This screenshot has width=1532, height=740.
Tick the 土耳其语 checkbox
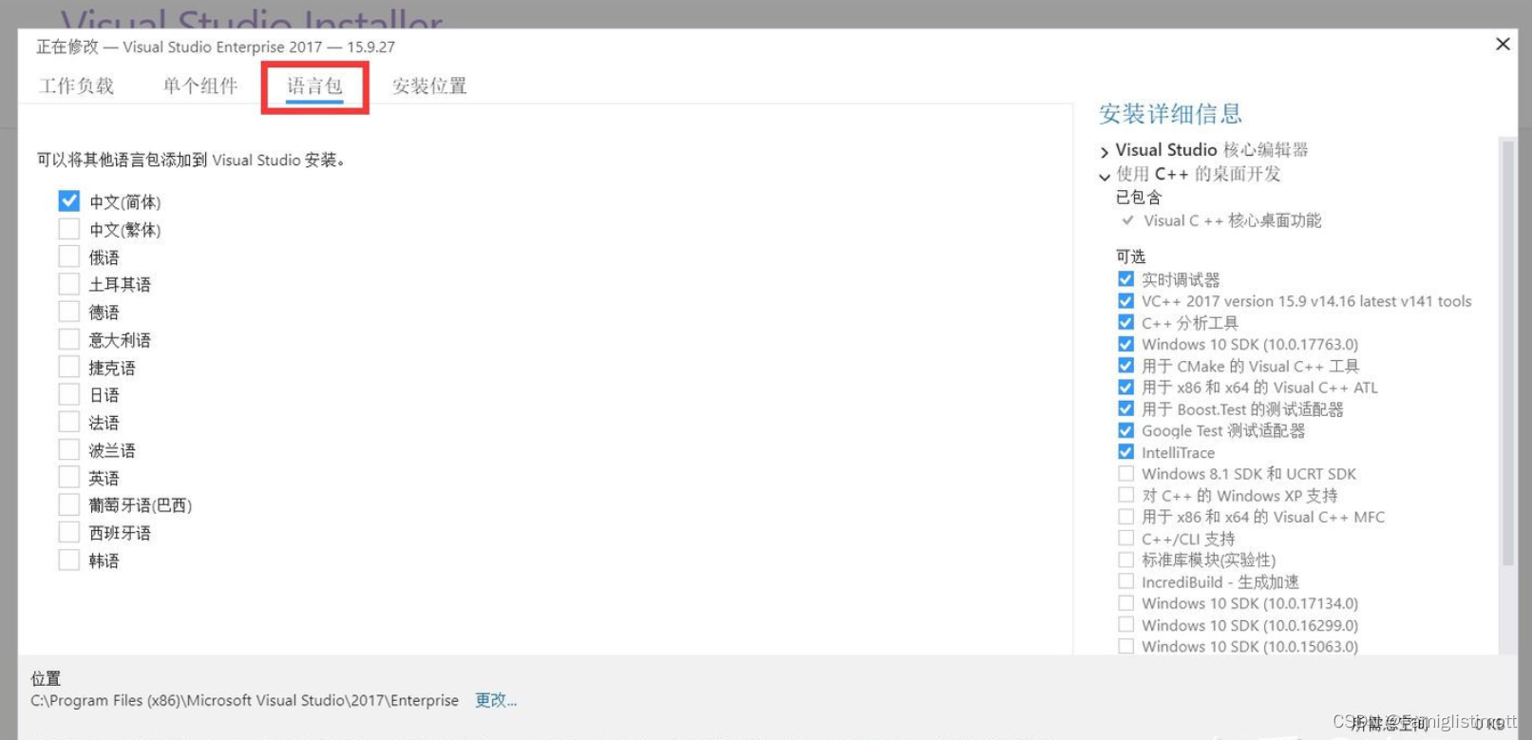pos(68,284)
